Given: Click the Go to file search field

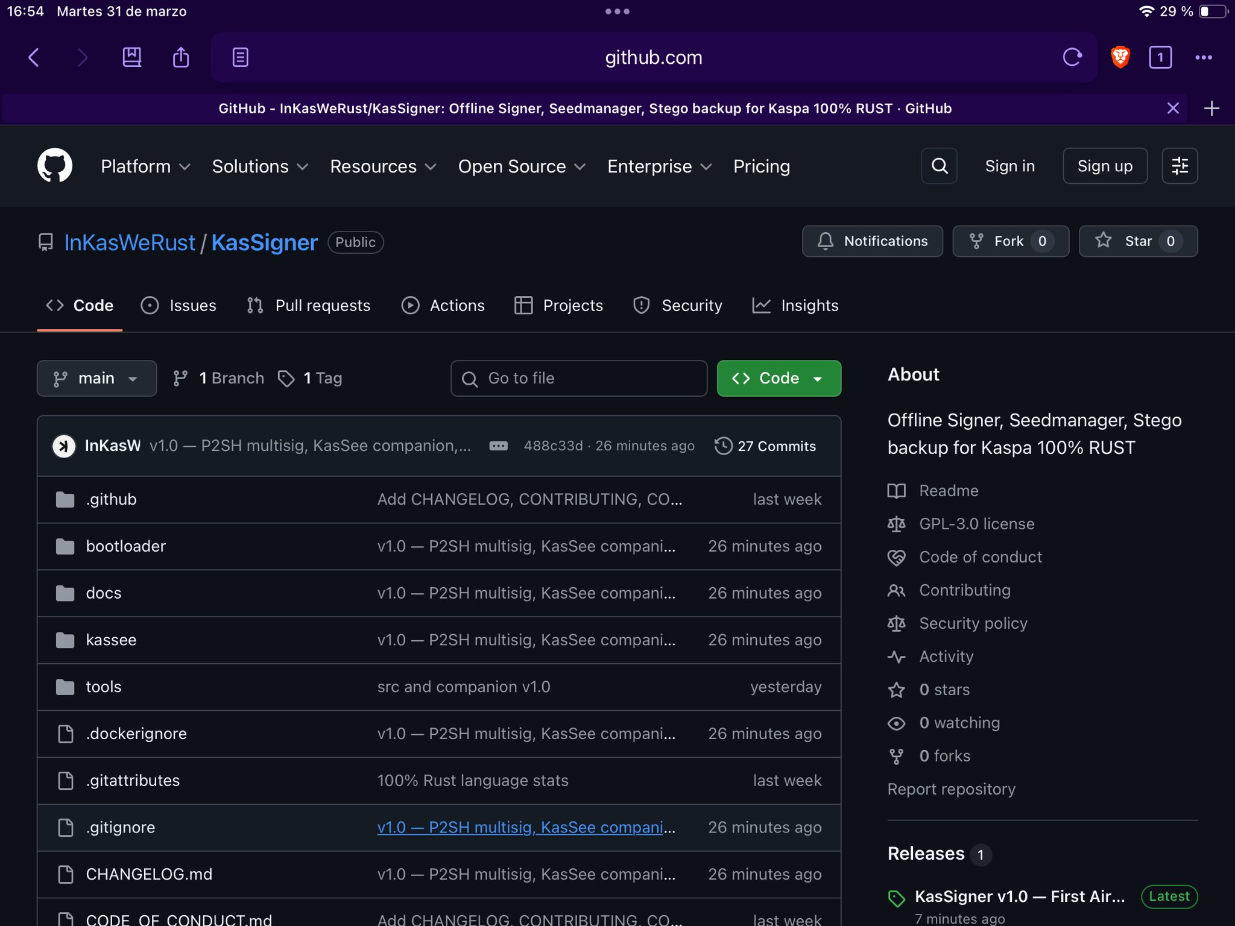Looking at the screenshot, I should point(579,379).
